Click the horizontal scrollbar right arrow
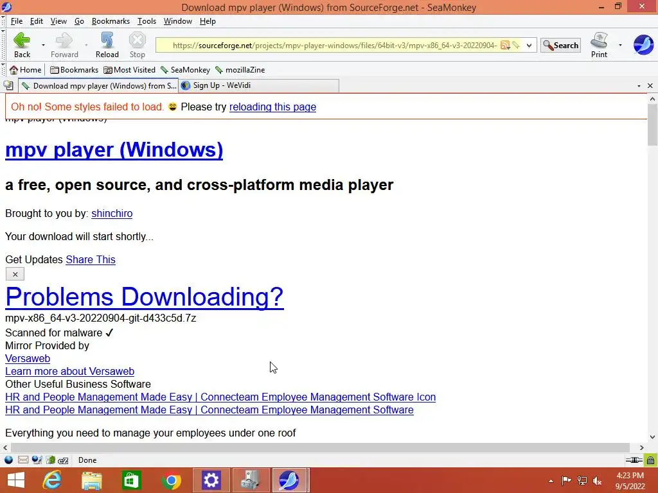Screen dimensions: 658x493 [x=642, y=447]
